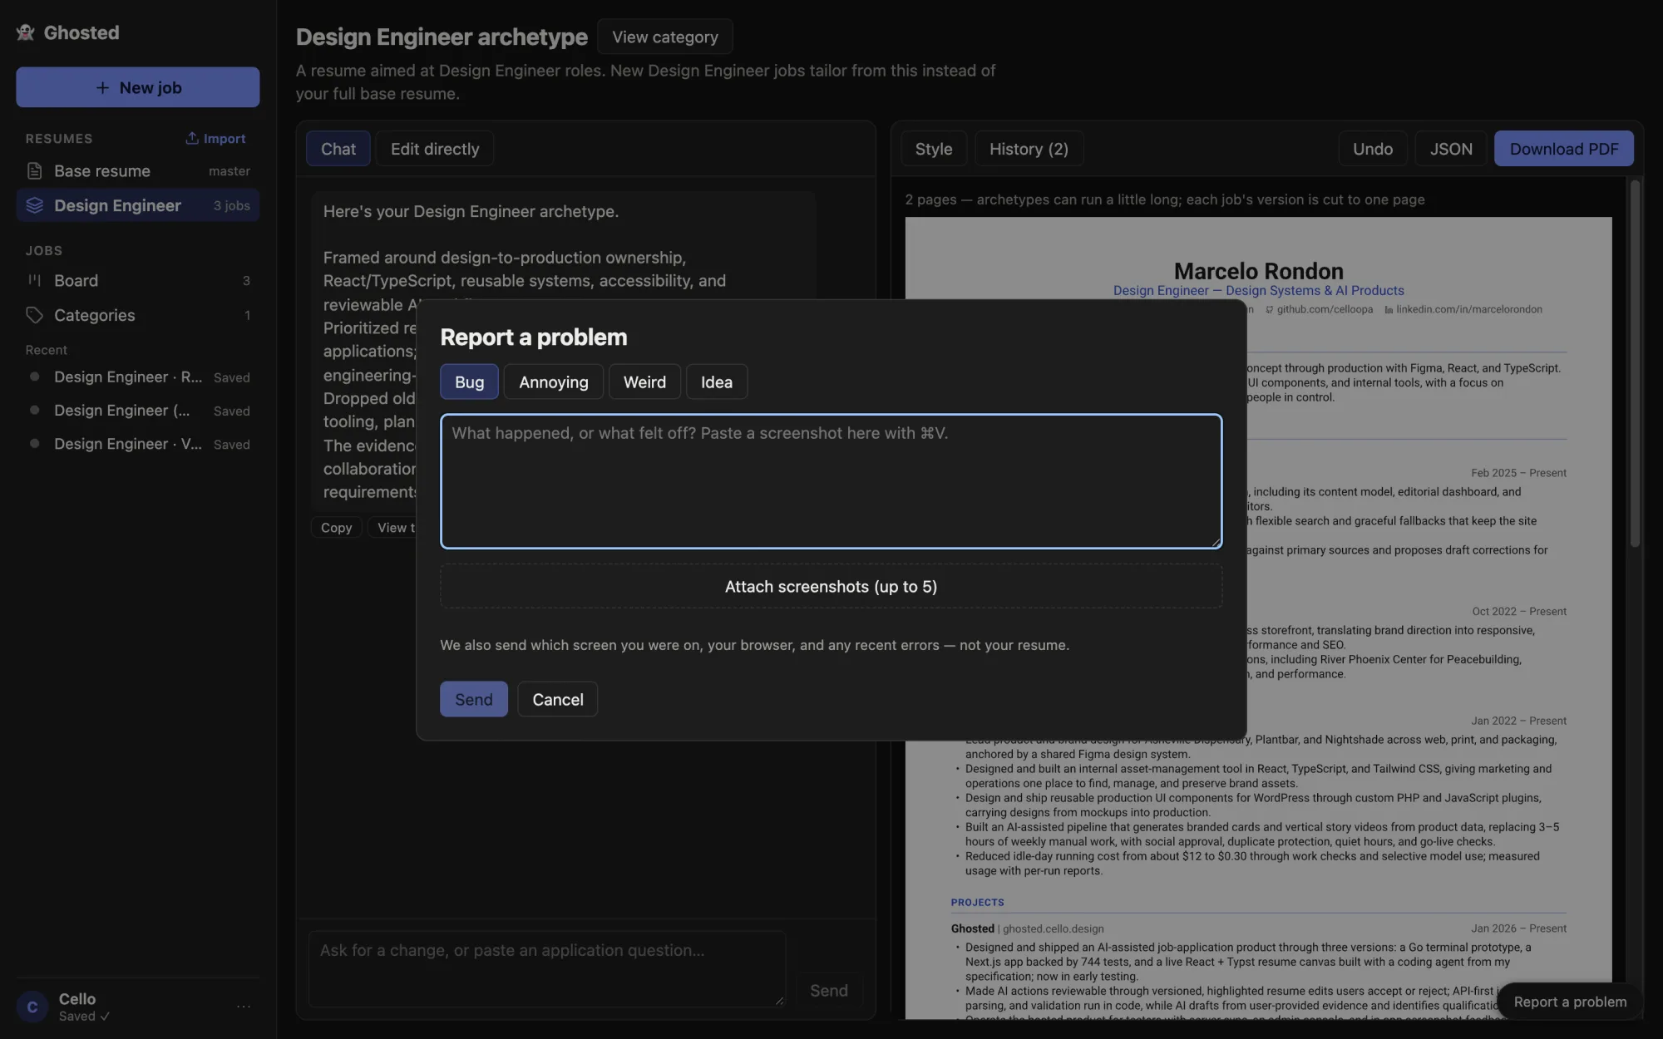Click the Design Engineer layers icon
This screenshot has height=1039, width=1663.
34,205
